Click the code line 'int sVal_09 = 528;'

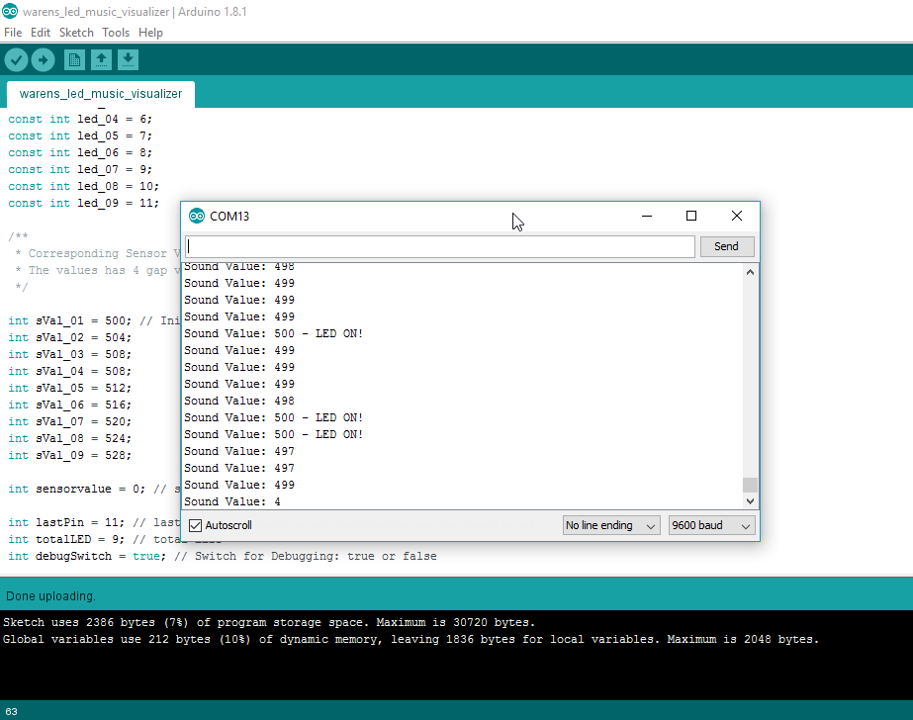(70, 455)
